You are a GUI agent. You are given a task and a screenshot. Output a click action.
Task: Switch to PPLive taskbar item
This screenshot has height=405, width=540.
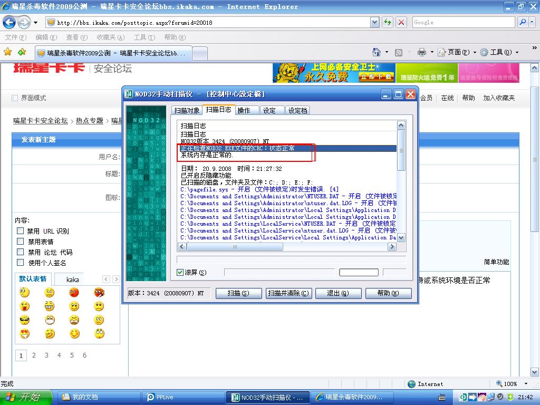click(x=182, y=397)
